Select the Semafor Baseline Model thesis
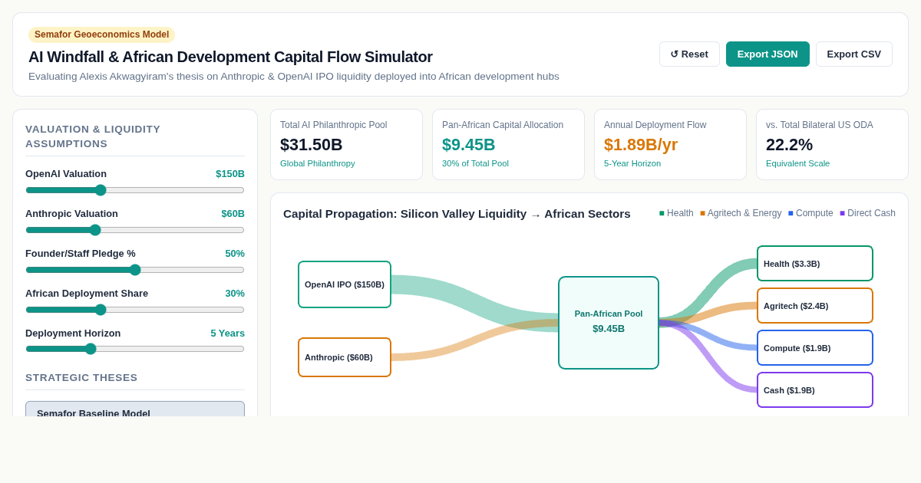 click(x=135, y=409)
